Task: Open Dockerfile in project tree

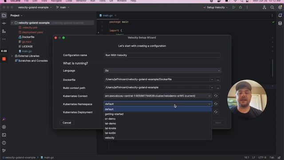Action: 28,37
